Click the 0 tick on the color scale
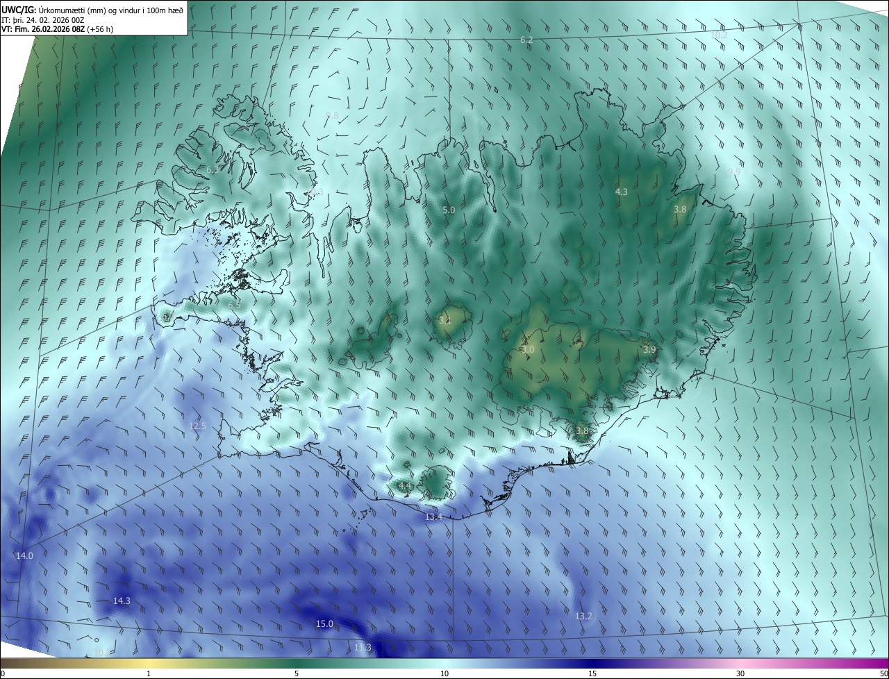 [2, 673]
